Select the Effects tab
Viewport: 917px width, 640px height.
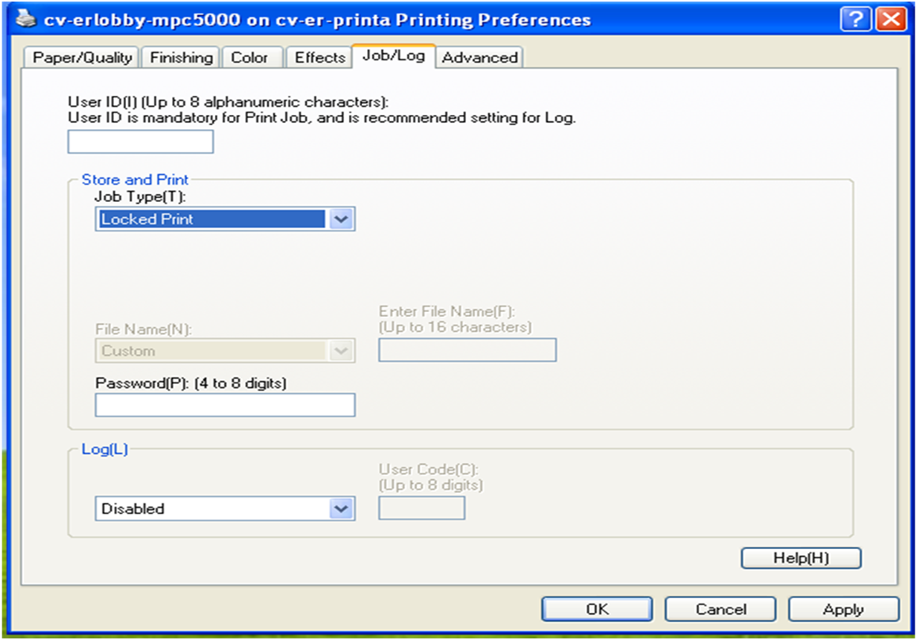[x=319, y=58]
